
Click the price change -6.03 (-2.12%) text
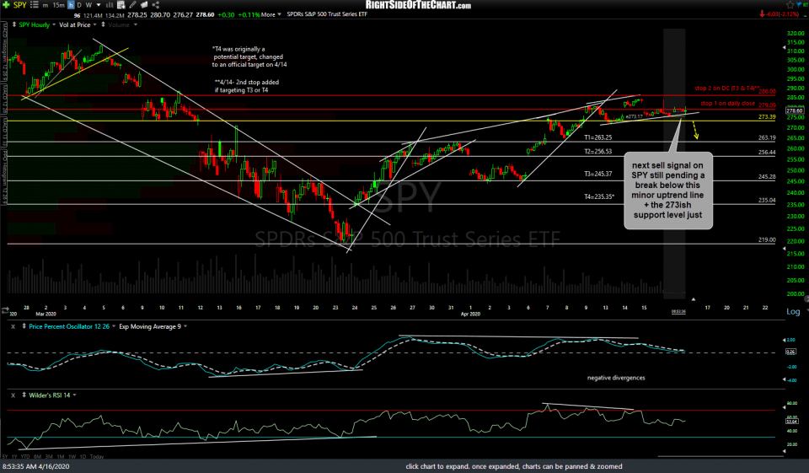pyautogui.click(x=781, y=14)
